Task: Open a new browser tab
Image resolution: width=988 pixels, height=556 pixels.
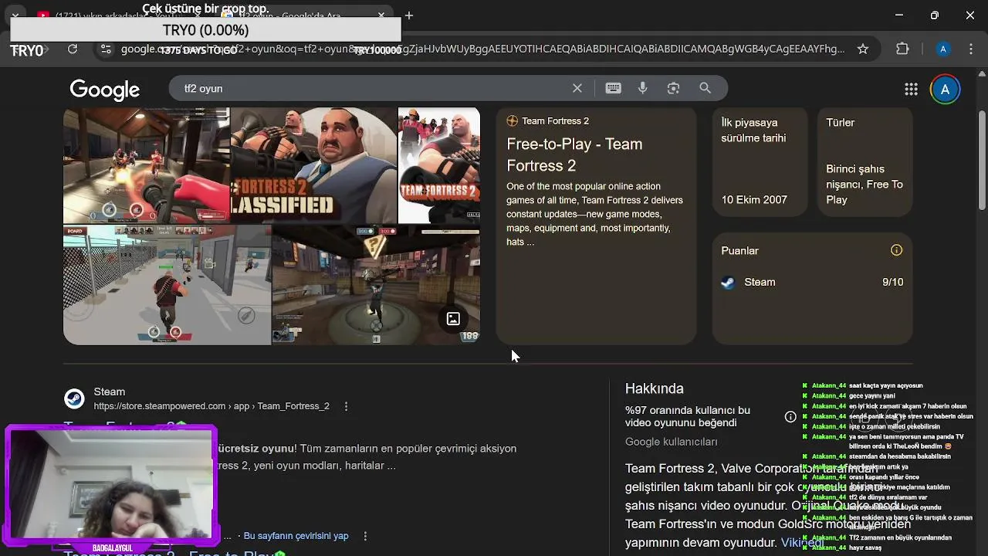Action: pos(409,15)
